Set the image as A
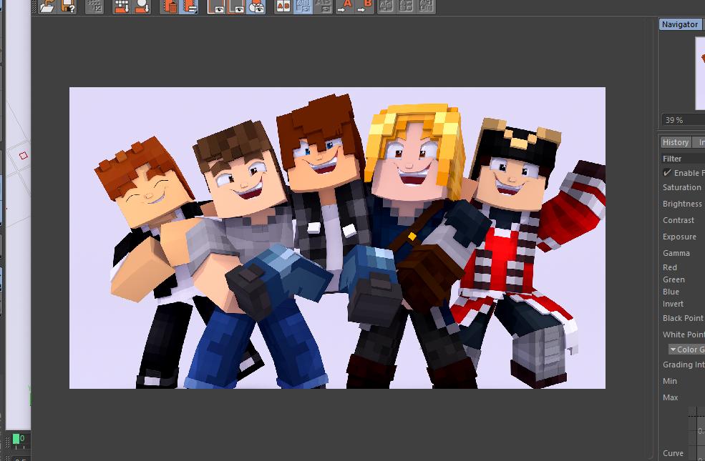 pyautogui.click(x=344, y=6)
